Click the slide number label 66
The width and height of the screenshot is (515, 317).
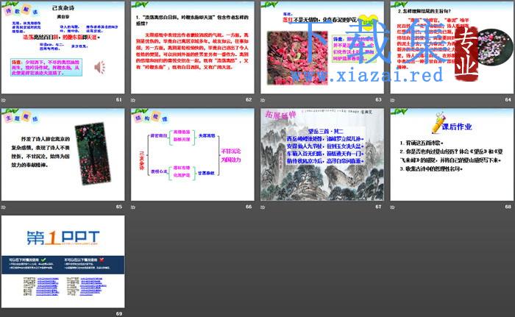point(249,207)
